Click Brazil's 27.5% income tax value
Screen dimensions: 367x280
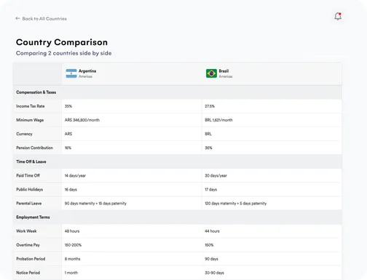(210, 106)
